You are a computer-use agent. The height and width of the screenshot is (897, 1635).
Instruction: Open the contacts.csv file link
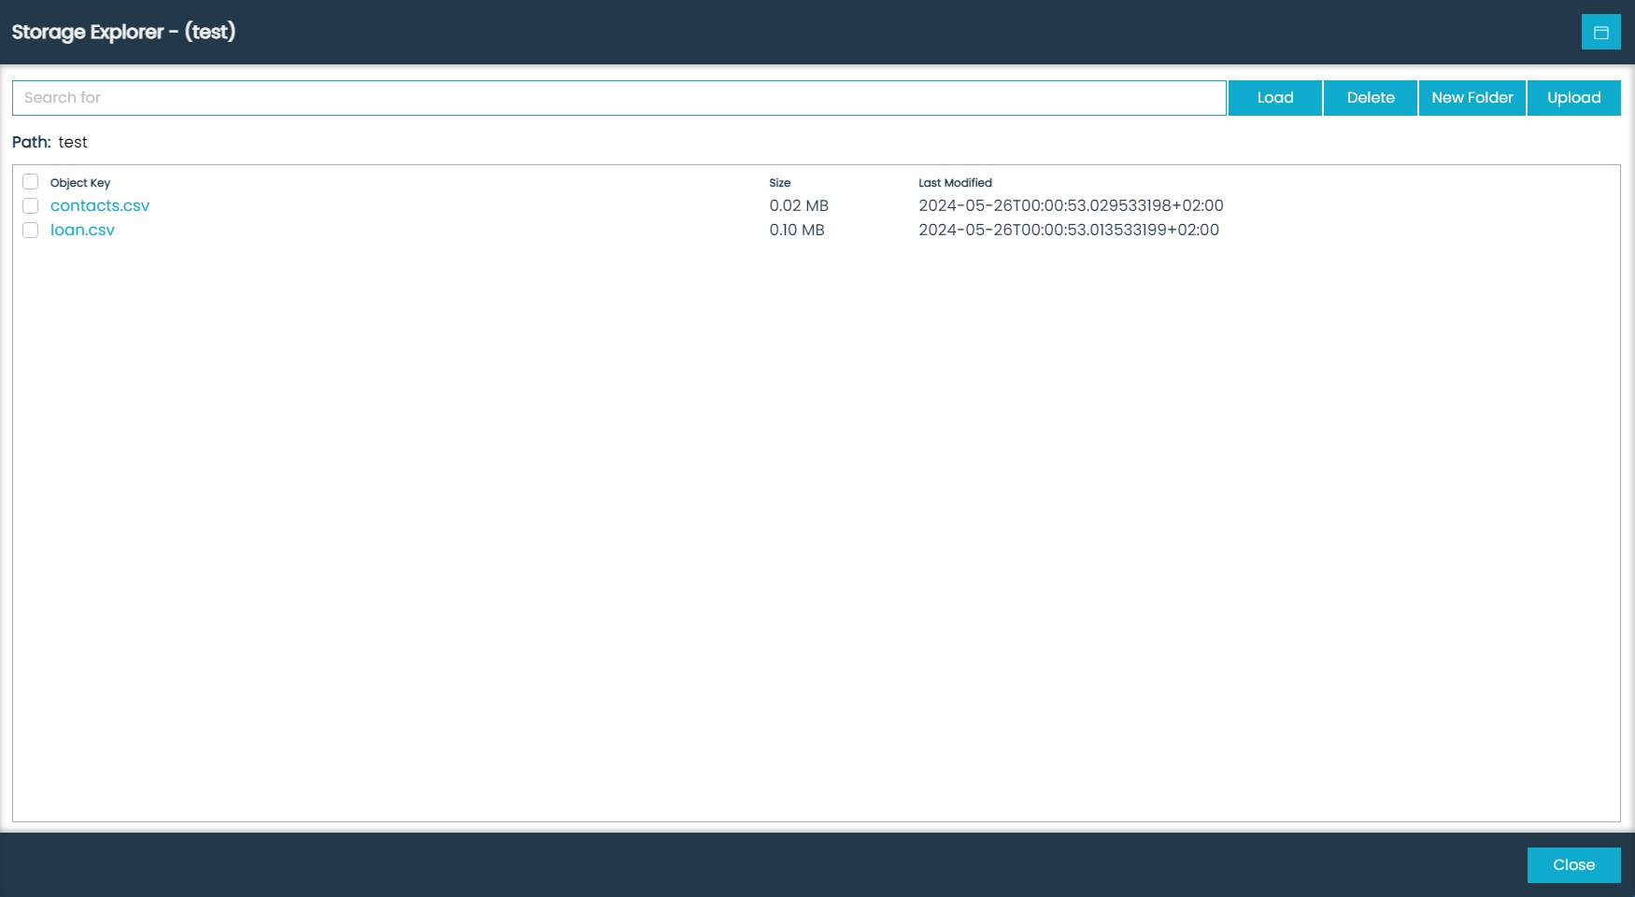click(x=100, y=205)
